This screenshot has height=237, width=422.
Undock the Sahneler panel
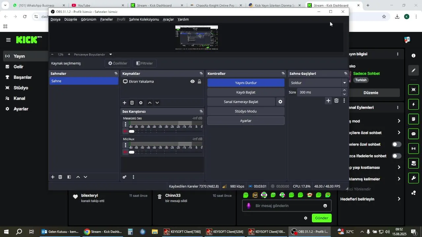tap(116, 74)
